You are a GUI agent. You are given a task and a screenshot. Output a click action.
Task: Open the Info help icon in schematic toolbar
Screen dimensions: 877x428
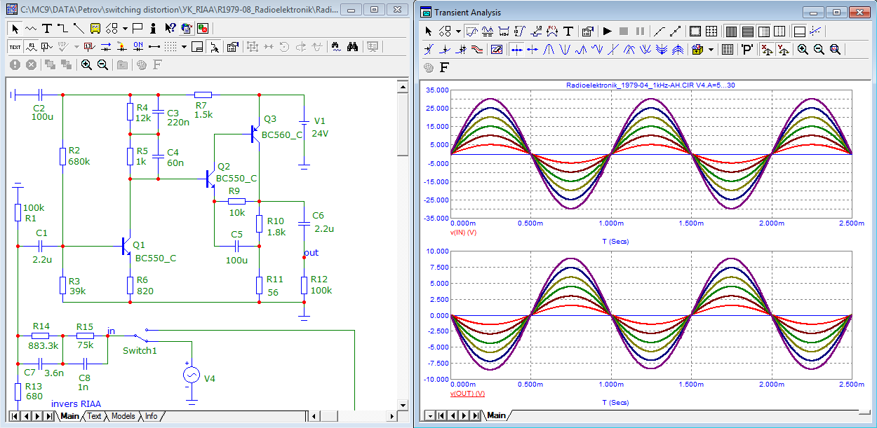coord(154,29)
